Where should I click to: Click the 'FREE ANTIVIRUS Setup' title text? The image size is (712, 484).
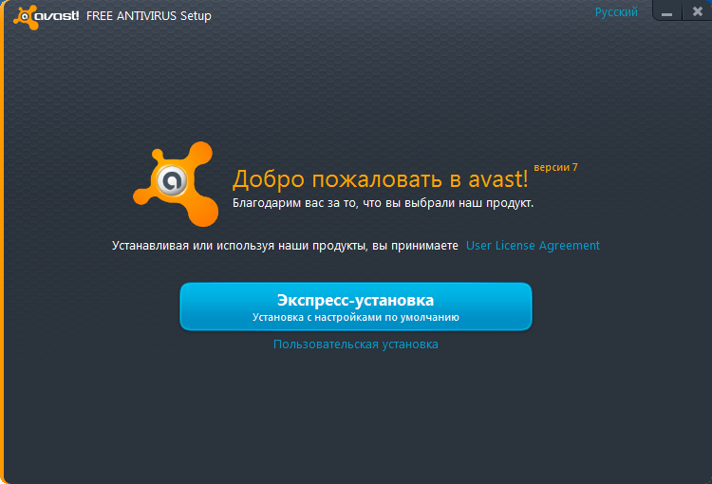point(148,16)
